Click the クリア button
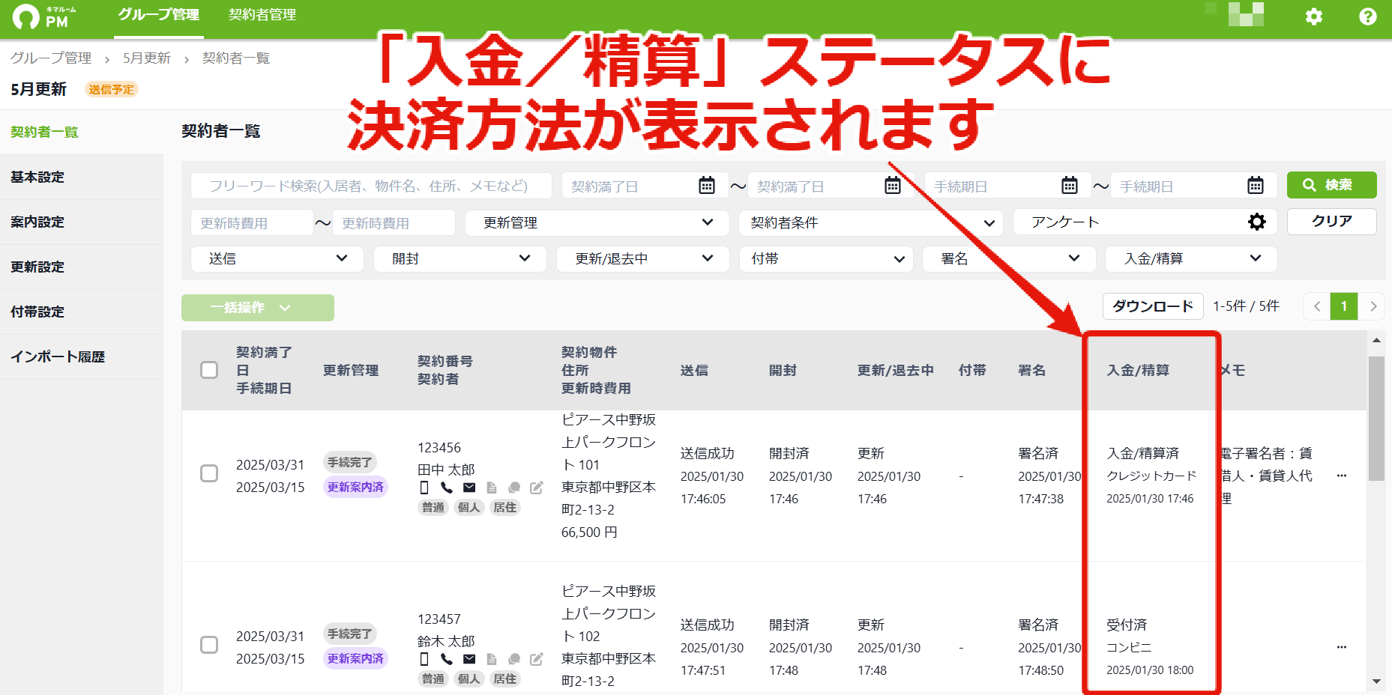 click(1331, 221)
